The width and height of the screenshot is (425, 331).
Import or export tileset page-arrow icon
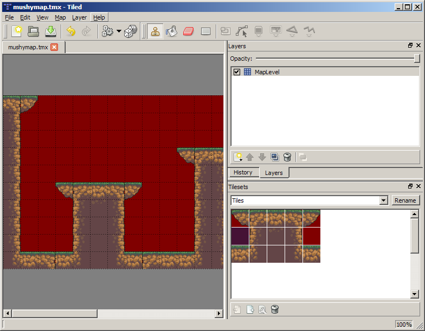coord(250,309)
